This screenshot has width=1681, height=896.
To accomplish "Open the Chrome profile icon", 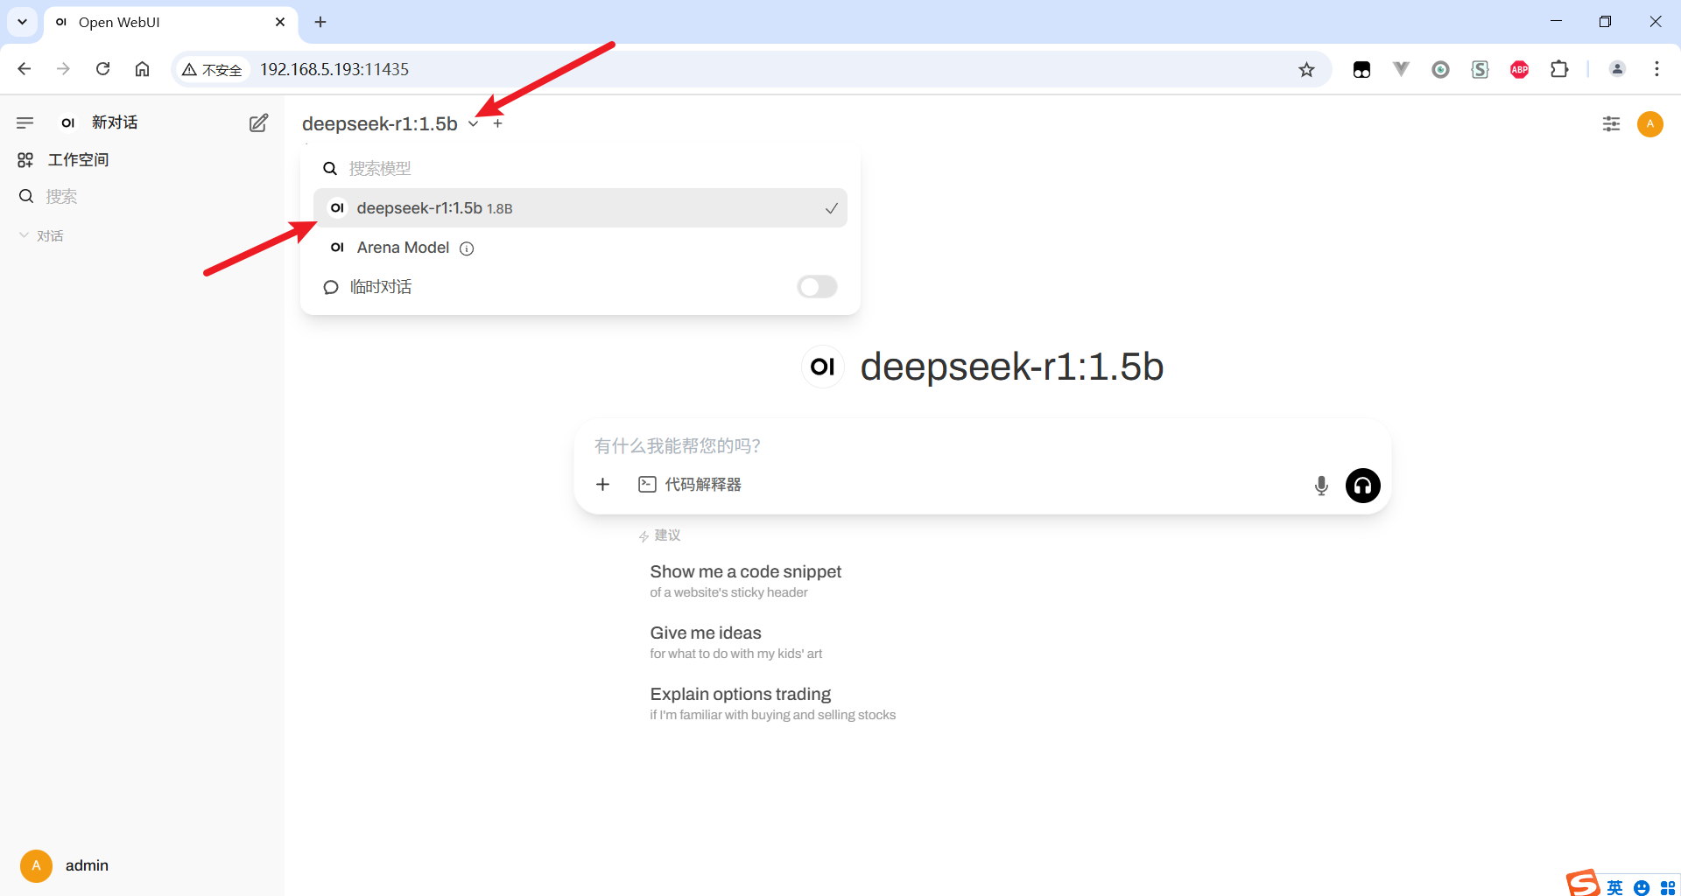I will coord(1617,69).
